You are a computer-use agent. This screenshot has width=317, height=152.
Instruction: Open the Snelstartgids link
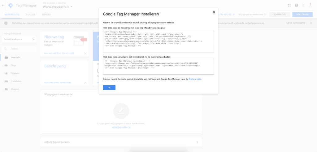pyautogui.click(x=195, y=79)
